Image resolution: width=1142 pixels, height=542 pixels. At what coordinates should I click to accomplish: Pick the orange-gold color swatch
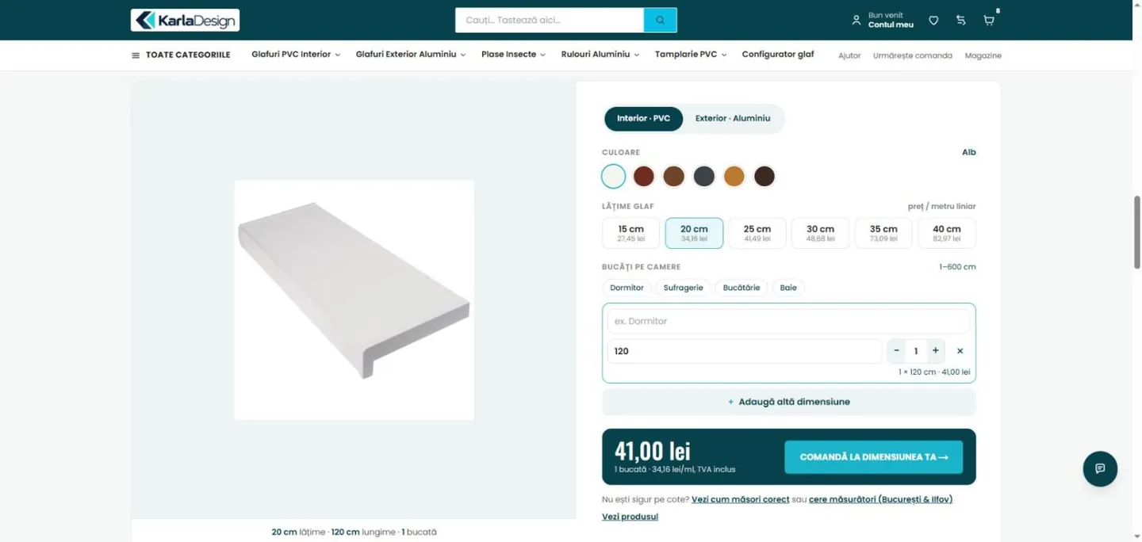734,176
